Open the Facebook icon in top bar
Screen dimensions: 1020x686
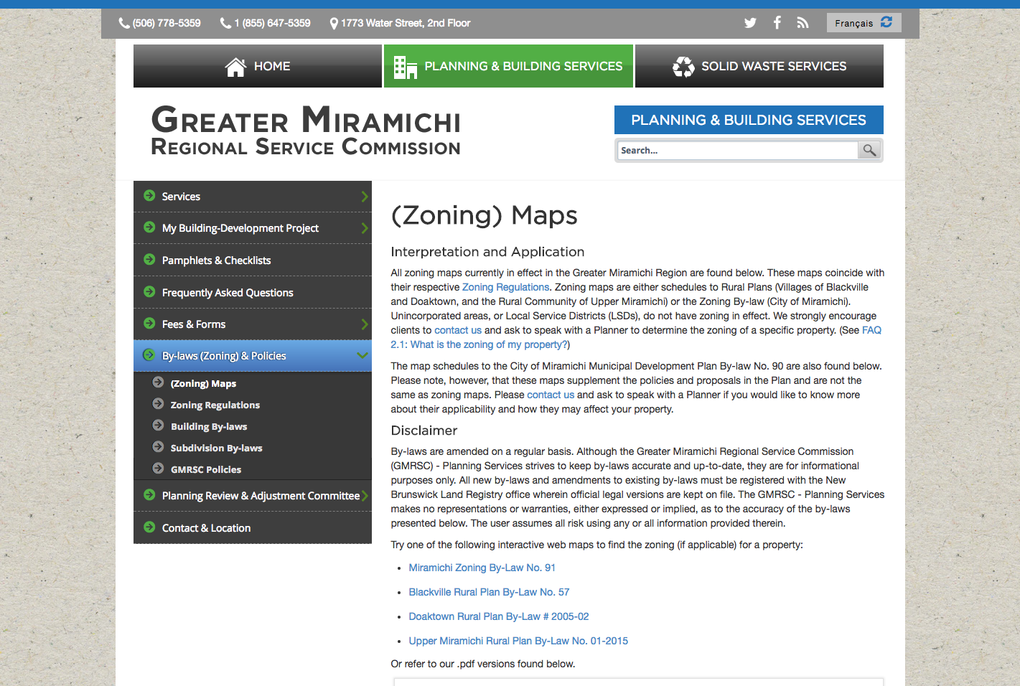[777, 22]
